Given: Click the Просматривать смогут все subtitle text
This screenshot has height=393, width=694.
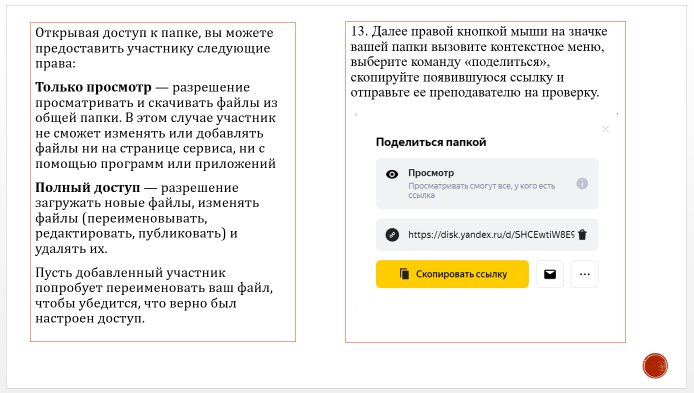Looking at the screenshot, I should tap(482, 190).
